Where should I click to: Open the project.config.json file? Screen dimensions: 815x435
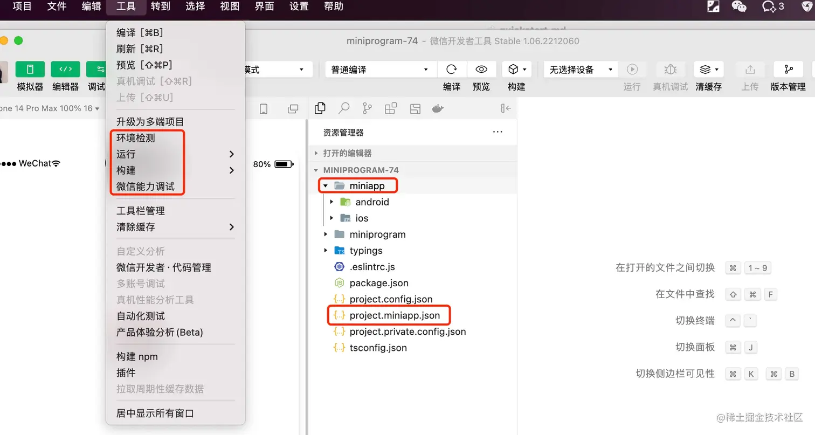pyautogui.click(x=413, y=299)
